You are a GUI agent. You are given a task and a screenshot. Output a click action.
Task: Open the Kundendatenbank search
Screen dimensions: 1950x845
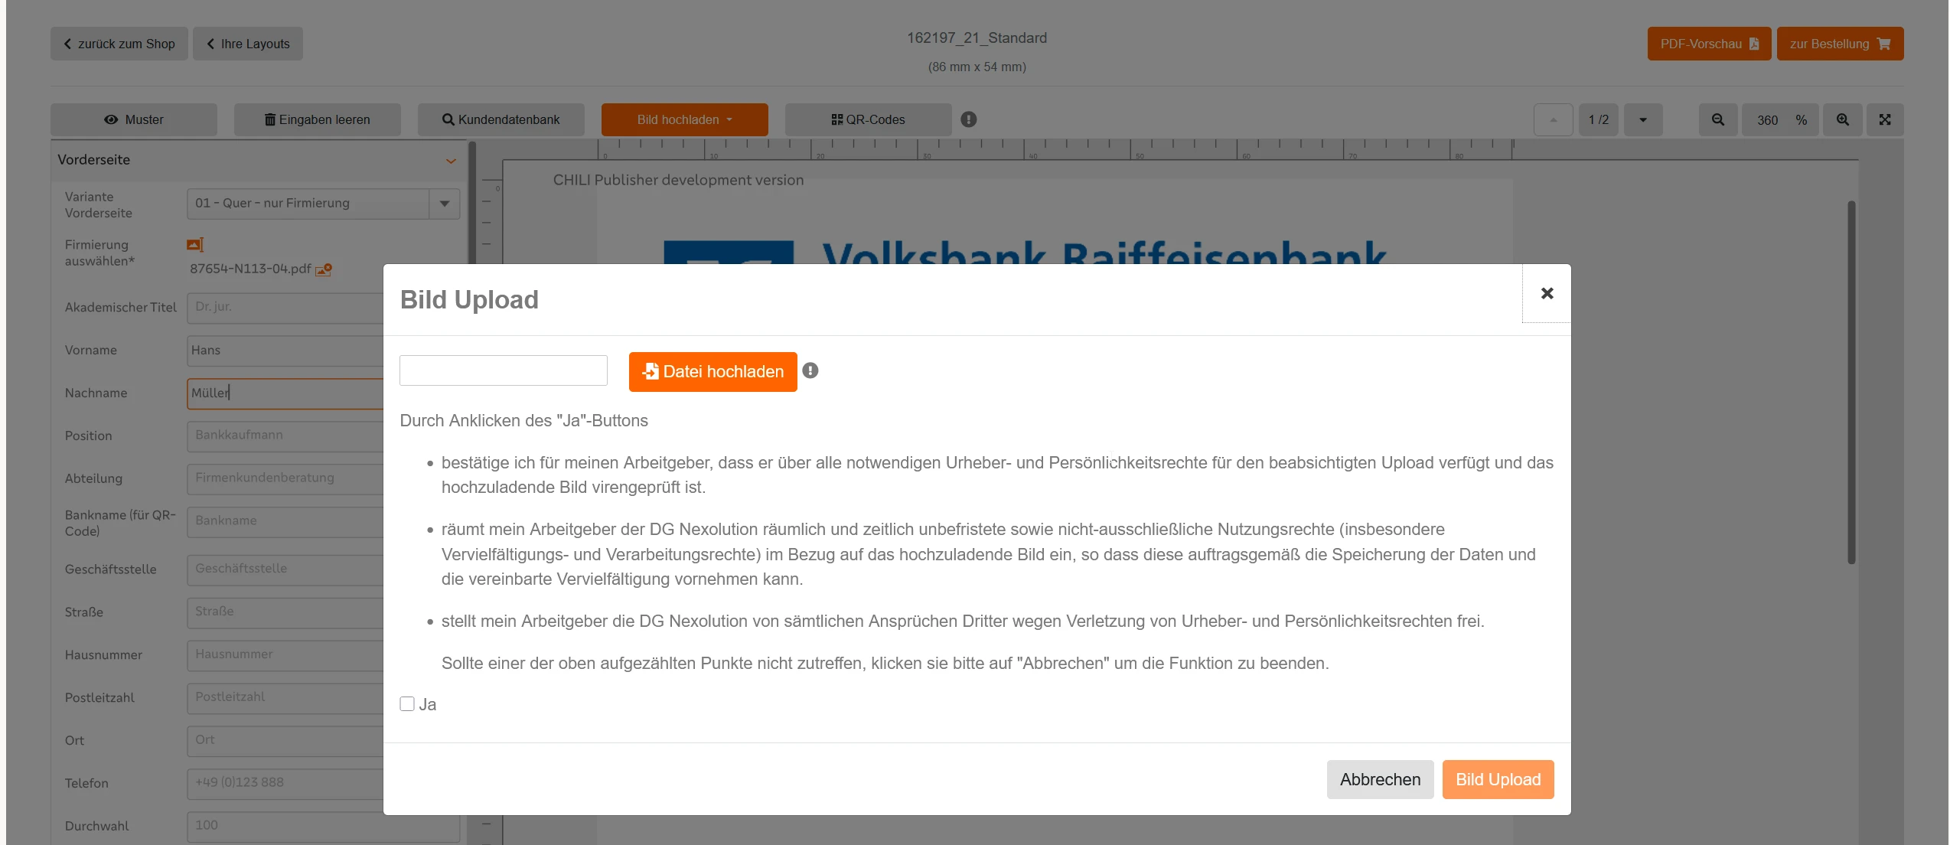click(501, 119)
